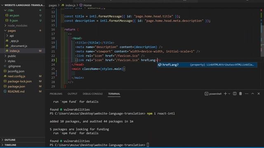Open fr.json file
This screenshot has width=264, height=148.
[14, 21]
